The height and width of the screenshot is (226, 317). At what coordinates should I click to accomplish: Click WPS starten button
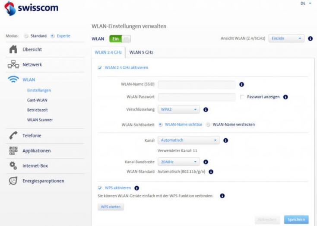111,207
